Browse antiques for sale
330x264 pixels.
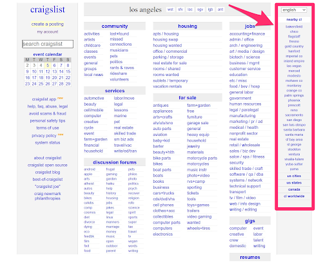(160, 106)
